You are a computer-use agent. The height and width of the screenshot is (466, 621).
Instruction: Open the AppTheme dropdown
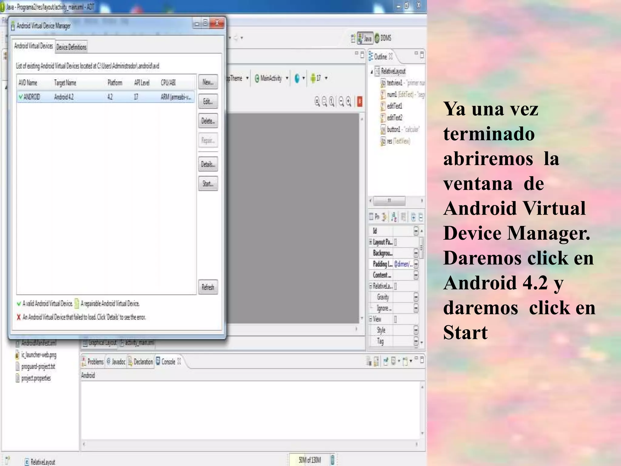tap(247, 78)
